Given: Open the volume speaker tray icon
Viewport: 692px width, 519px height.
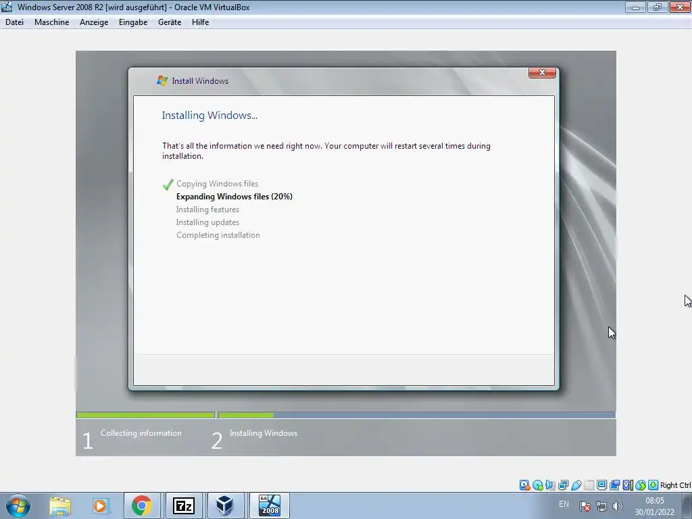Looking at the screenshot, I should (x=618, y=506).
